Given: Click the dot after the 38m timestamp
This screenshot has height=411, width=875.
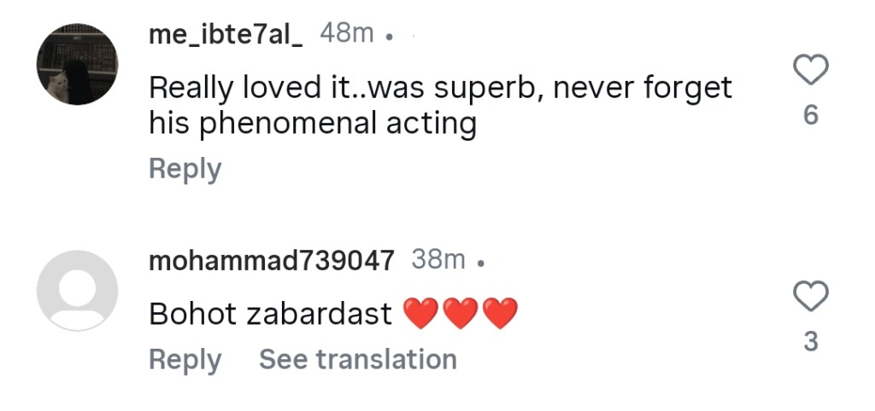Looking at the screenshot, I should click(x=481, y=263).
